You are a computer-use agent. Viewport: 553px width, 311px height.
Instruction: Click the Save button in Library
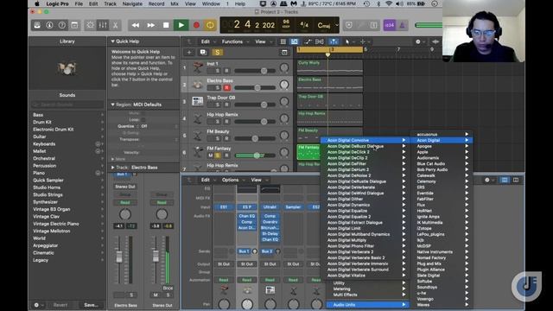(91, 305)
